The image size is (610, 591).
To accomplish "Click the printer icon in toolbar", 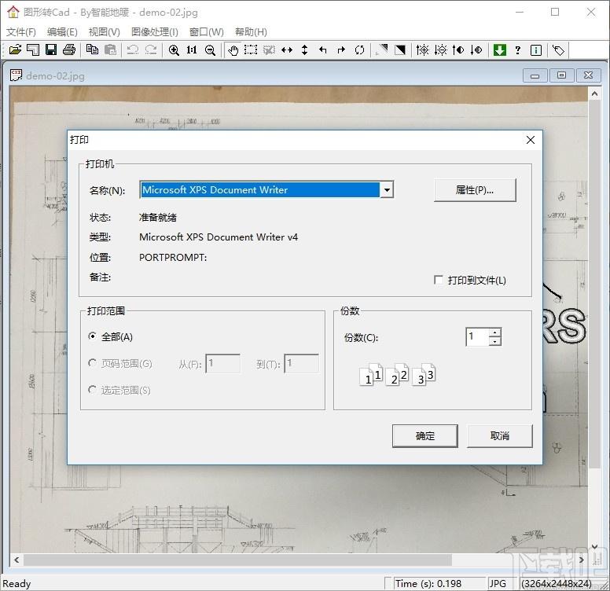I will 69,50.
